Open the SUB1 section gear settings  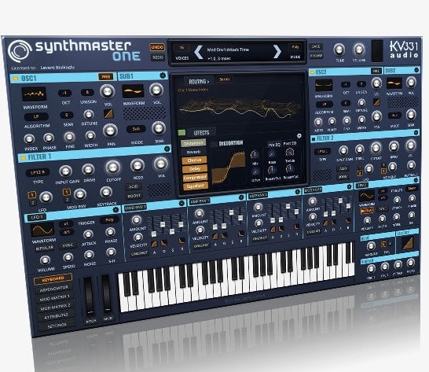coord(163,76)
